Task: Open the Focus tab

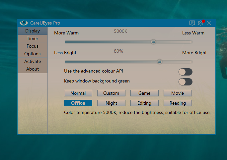Action: (33, 46)
